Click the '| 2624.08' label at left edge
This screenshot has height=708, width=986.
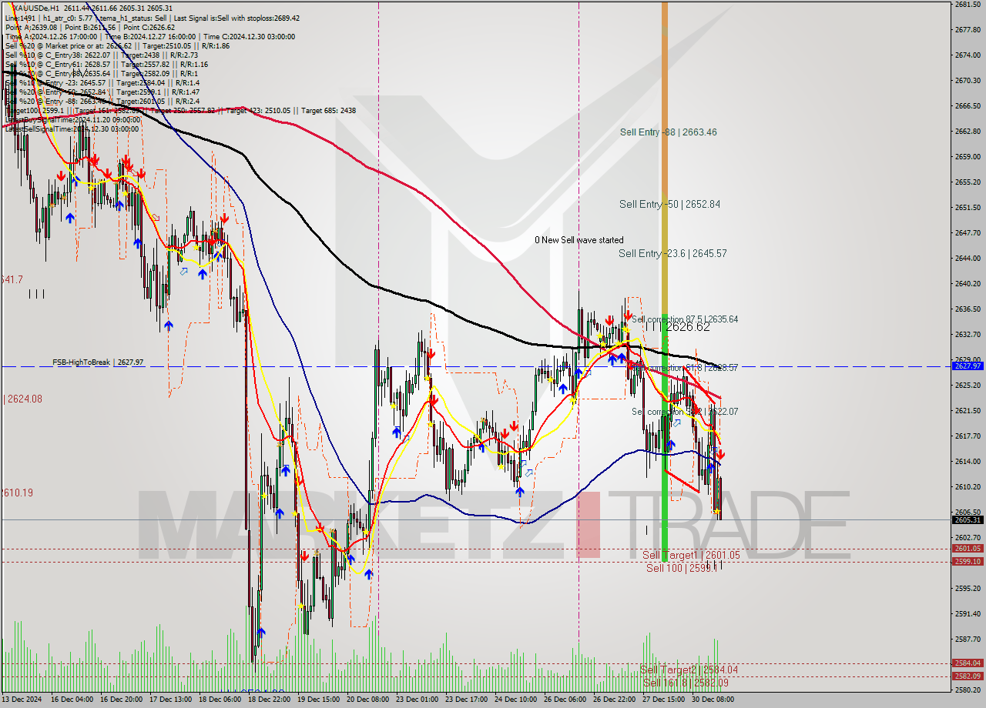(x=23, y=399)
